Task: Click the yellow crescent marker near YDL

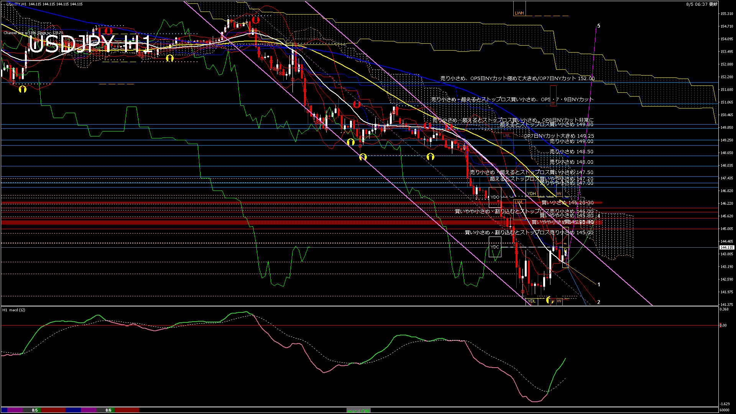Action: tap(548, 299)
